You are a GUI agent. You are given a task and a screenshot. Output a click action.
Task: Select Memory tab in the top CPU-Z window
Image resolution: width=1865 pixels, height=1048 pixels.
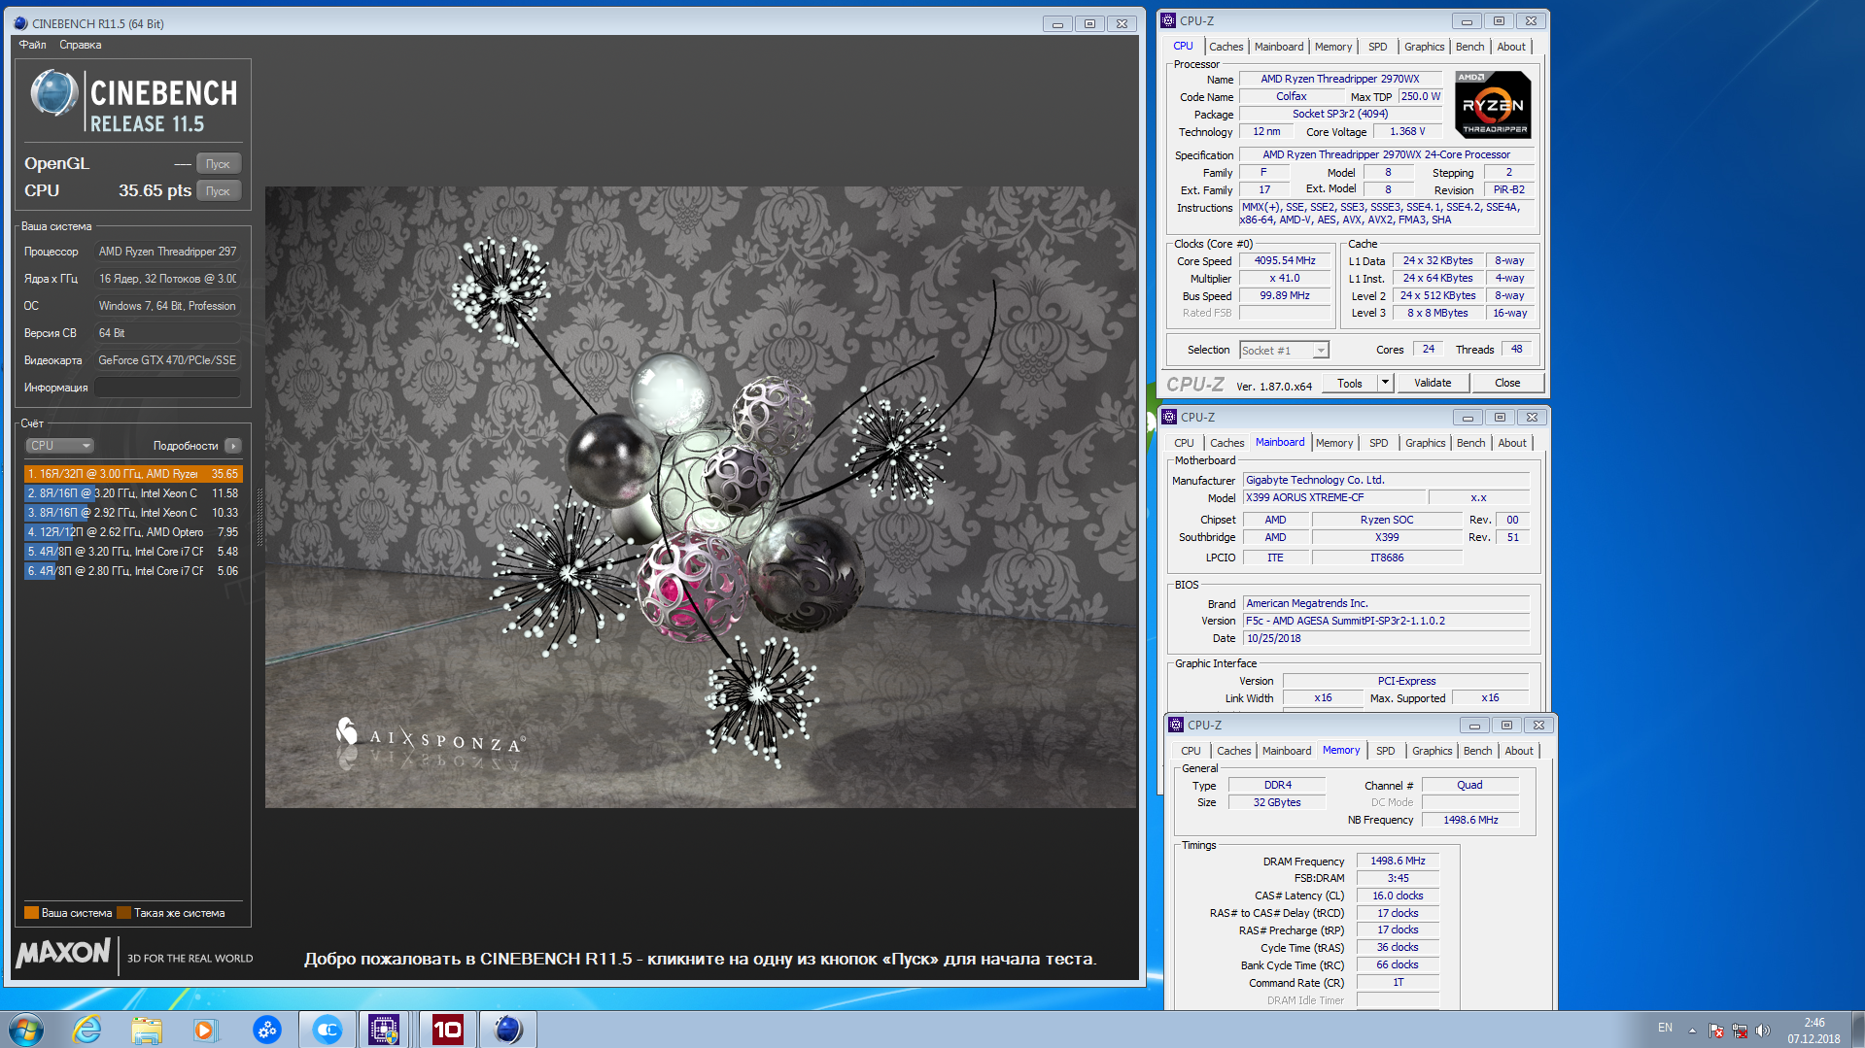pyautogui.click(x=1333, y=47)
